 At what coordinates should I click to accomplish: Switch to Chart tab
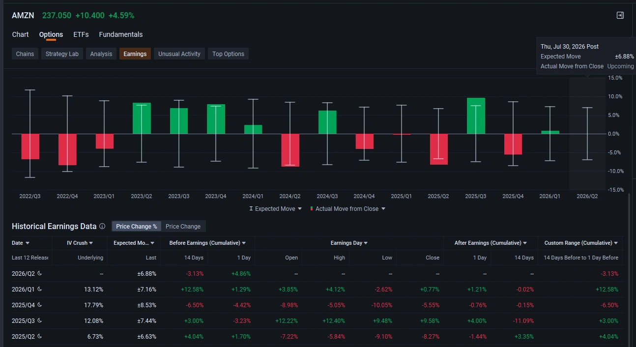[x=21, y=34]
